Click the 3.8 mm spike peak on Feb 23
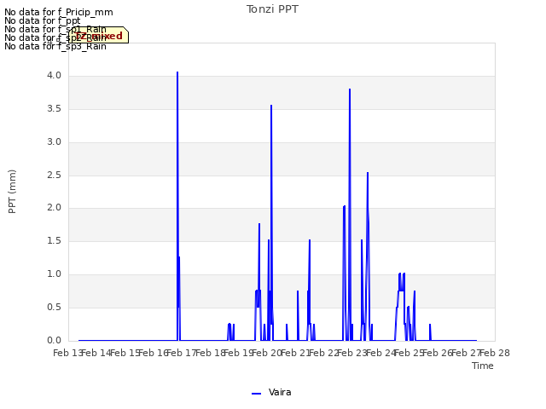This screenshot has height=409, width=546. (350, 89)
